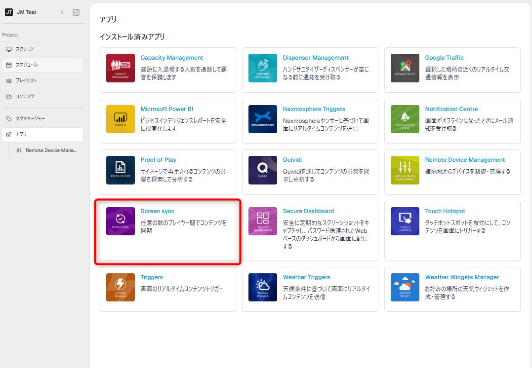Open the Remote Device Management tile icon
The width and height of the screenshot is (532, 368).
405,170
